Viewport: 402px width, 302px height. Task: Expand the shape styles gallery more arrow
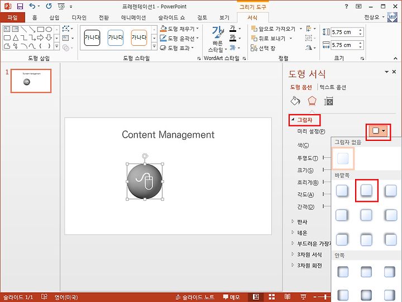pos(154,46)
